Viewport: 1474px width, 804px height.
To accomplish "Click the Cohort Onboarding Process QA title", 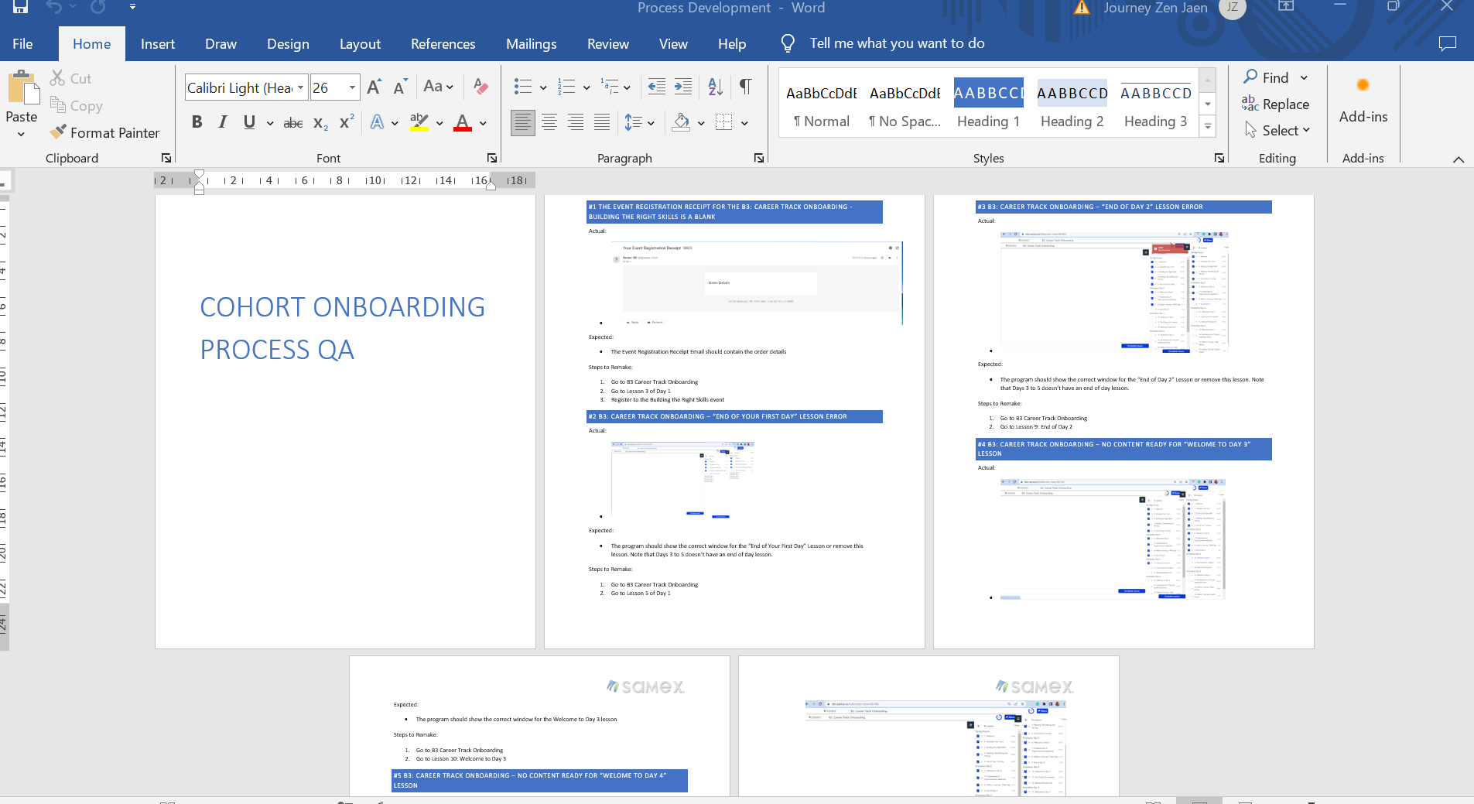I will 342,328.
